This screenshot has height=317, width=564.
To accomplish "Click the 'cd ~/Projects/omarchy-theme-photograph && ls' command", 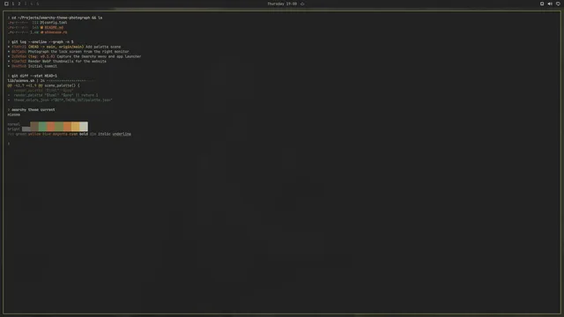I will 56,18.
